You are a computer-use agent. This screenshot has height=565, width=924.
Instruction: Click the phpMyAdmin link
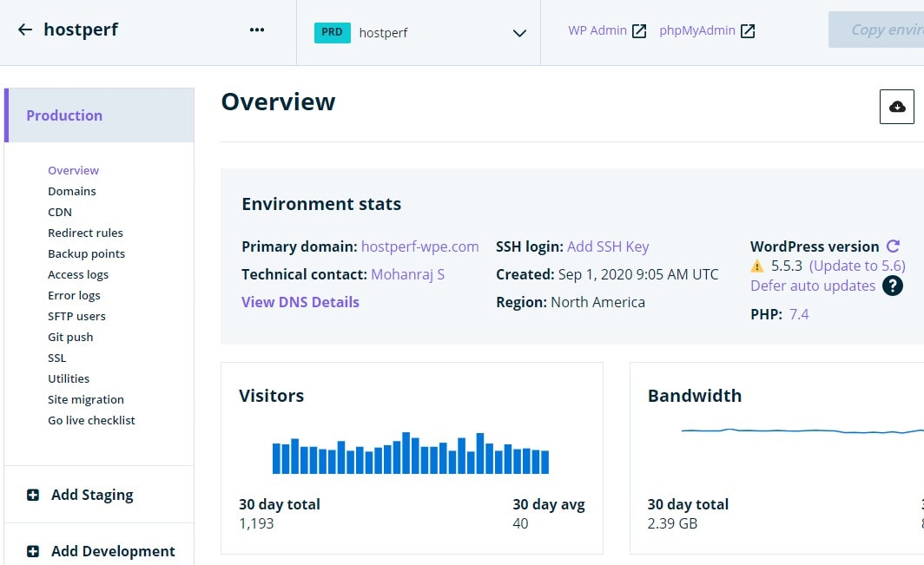697,30
